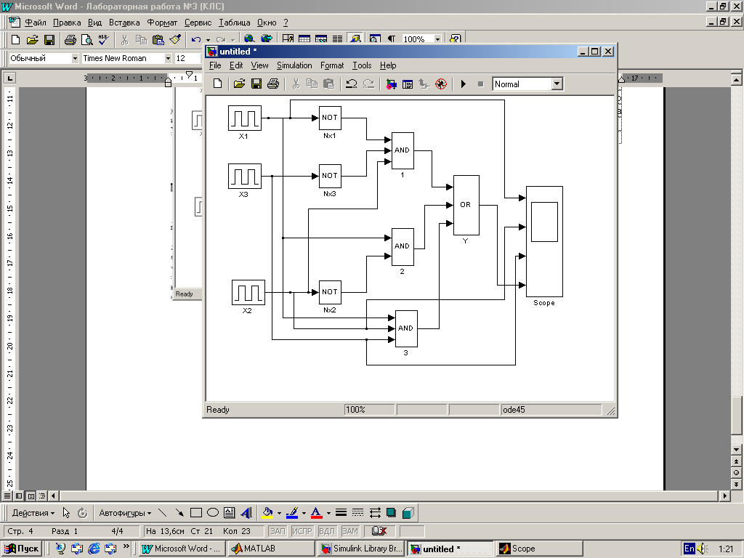Save the untitled Simulink model
The width and height of the screenshot is (744, 558).
tap(256, 84)
